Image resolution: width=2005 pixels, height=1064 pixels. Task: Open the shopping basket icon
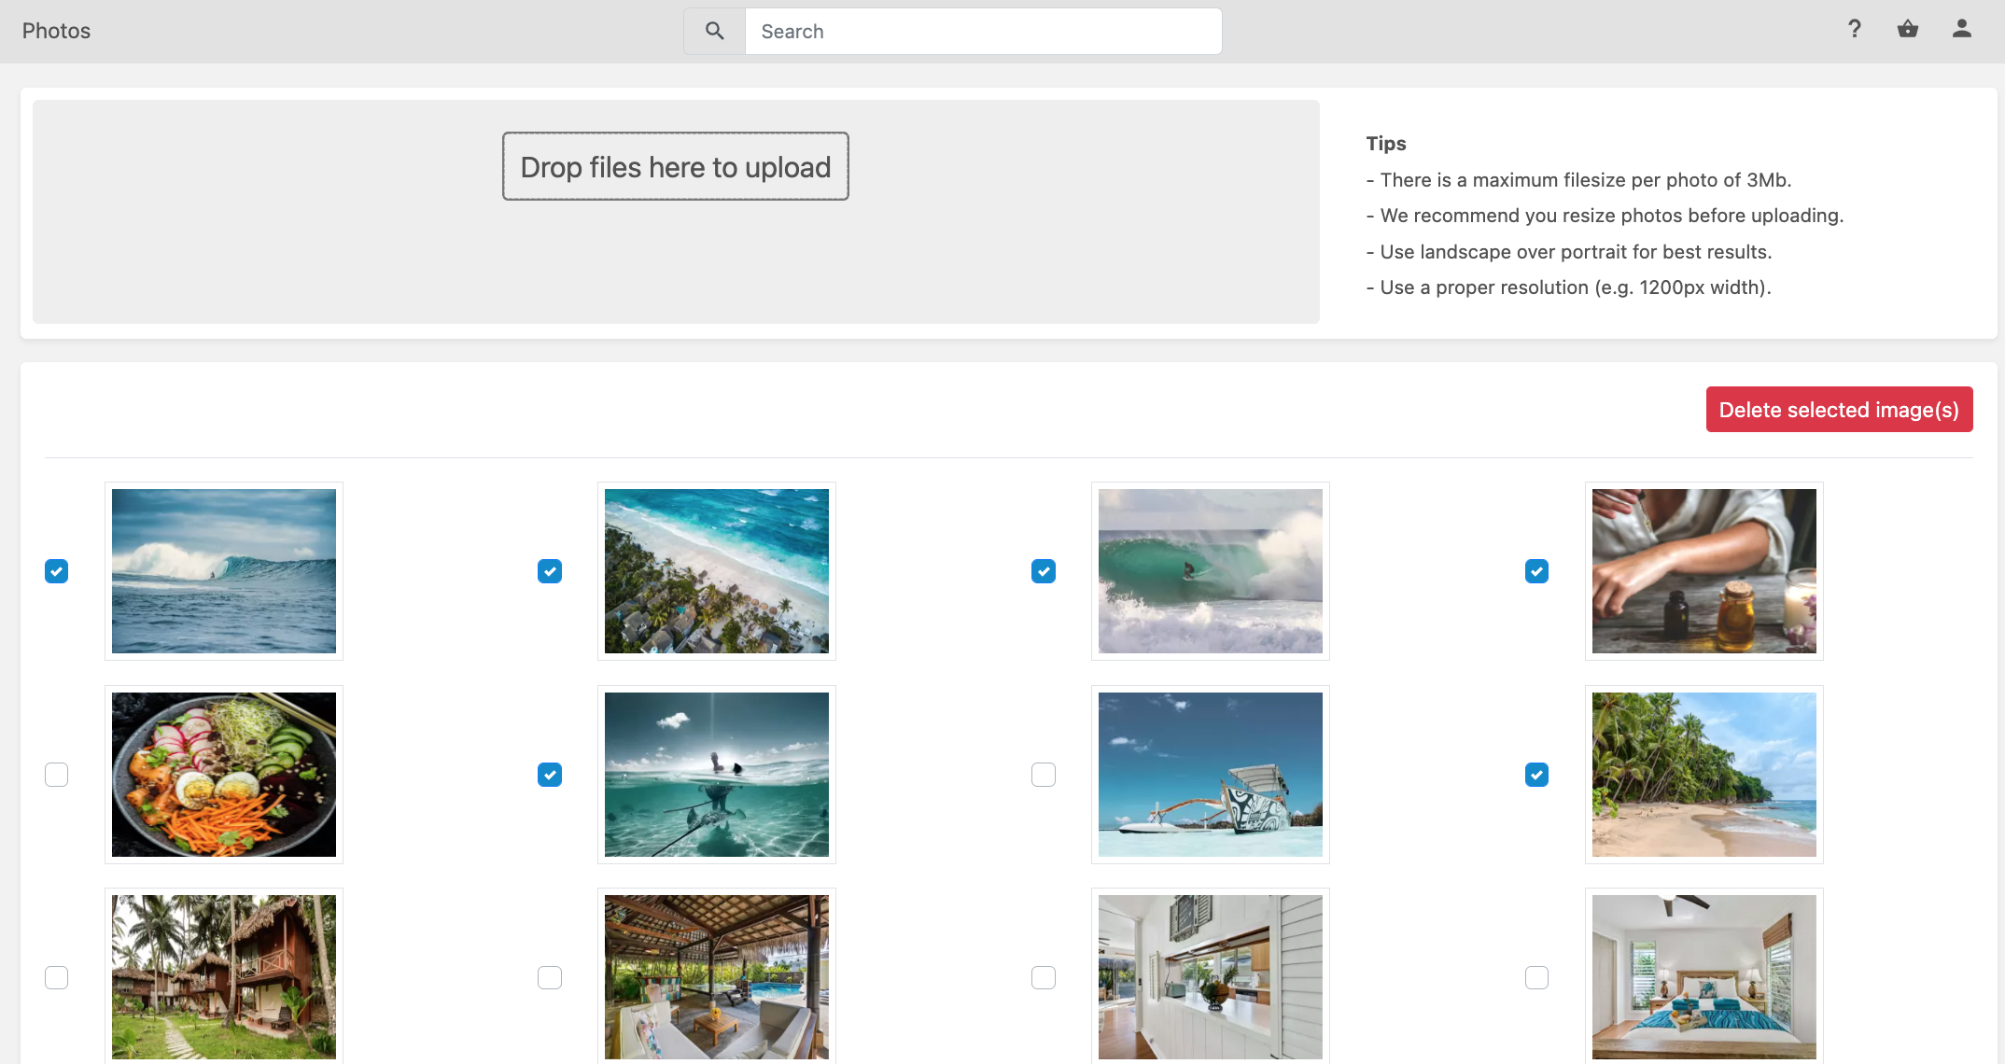(x=1908, y=29)
